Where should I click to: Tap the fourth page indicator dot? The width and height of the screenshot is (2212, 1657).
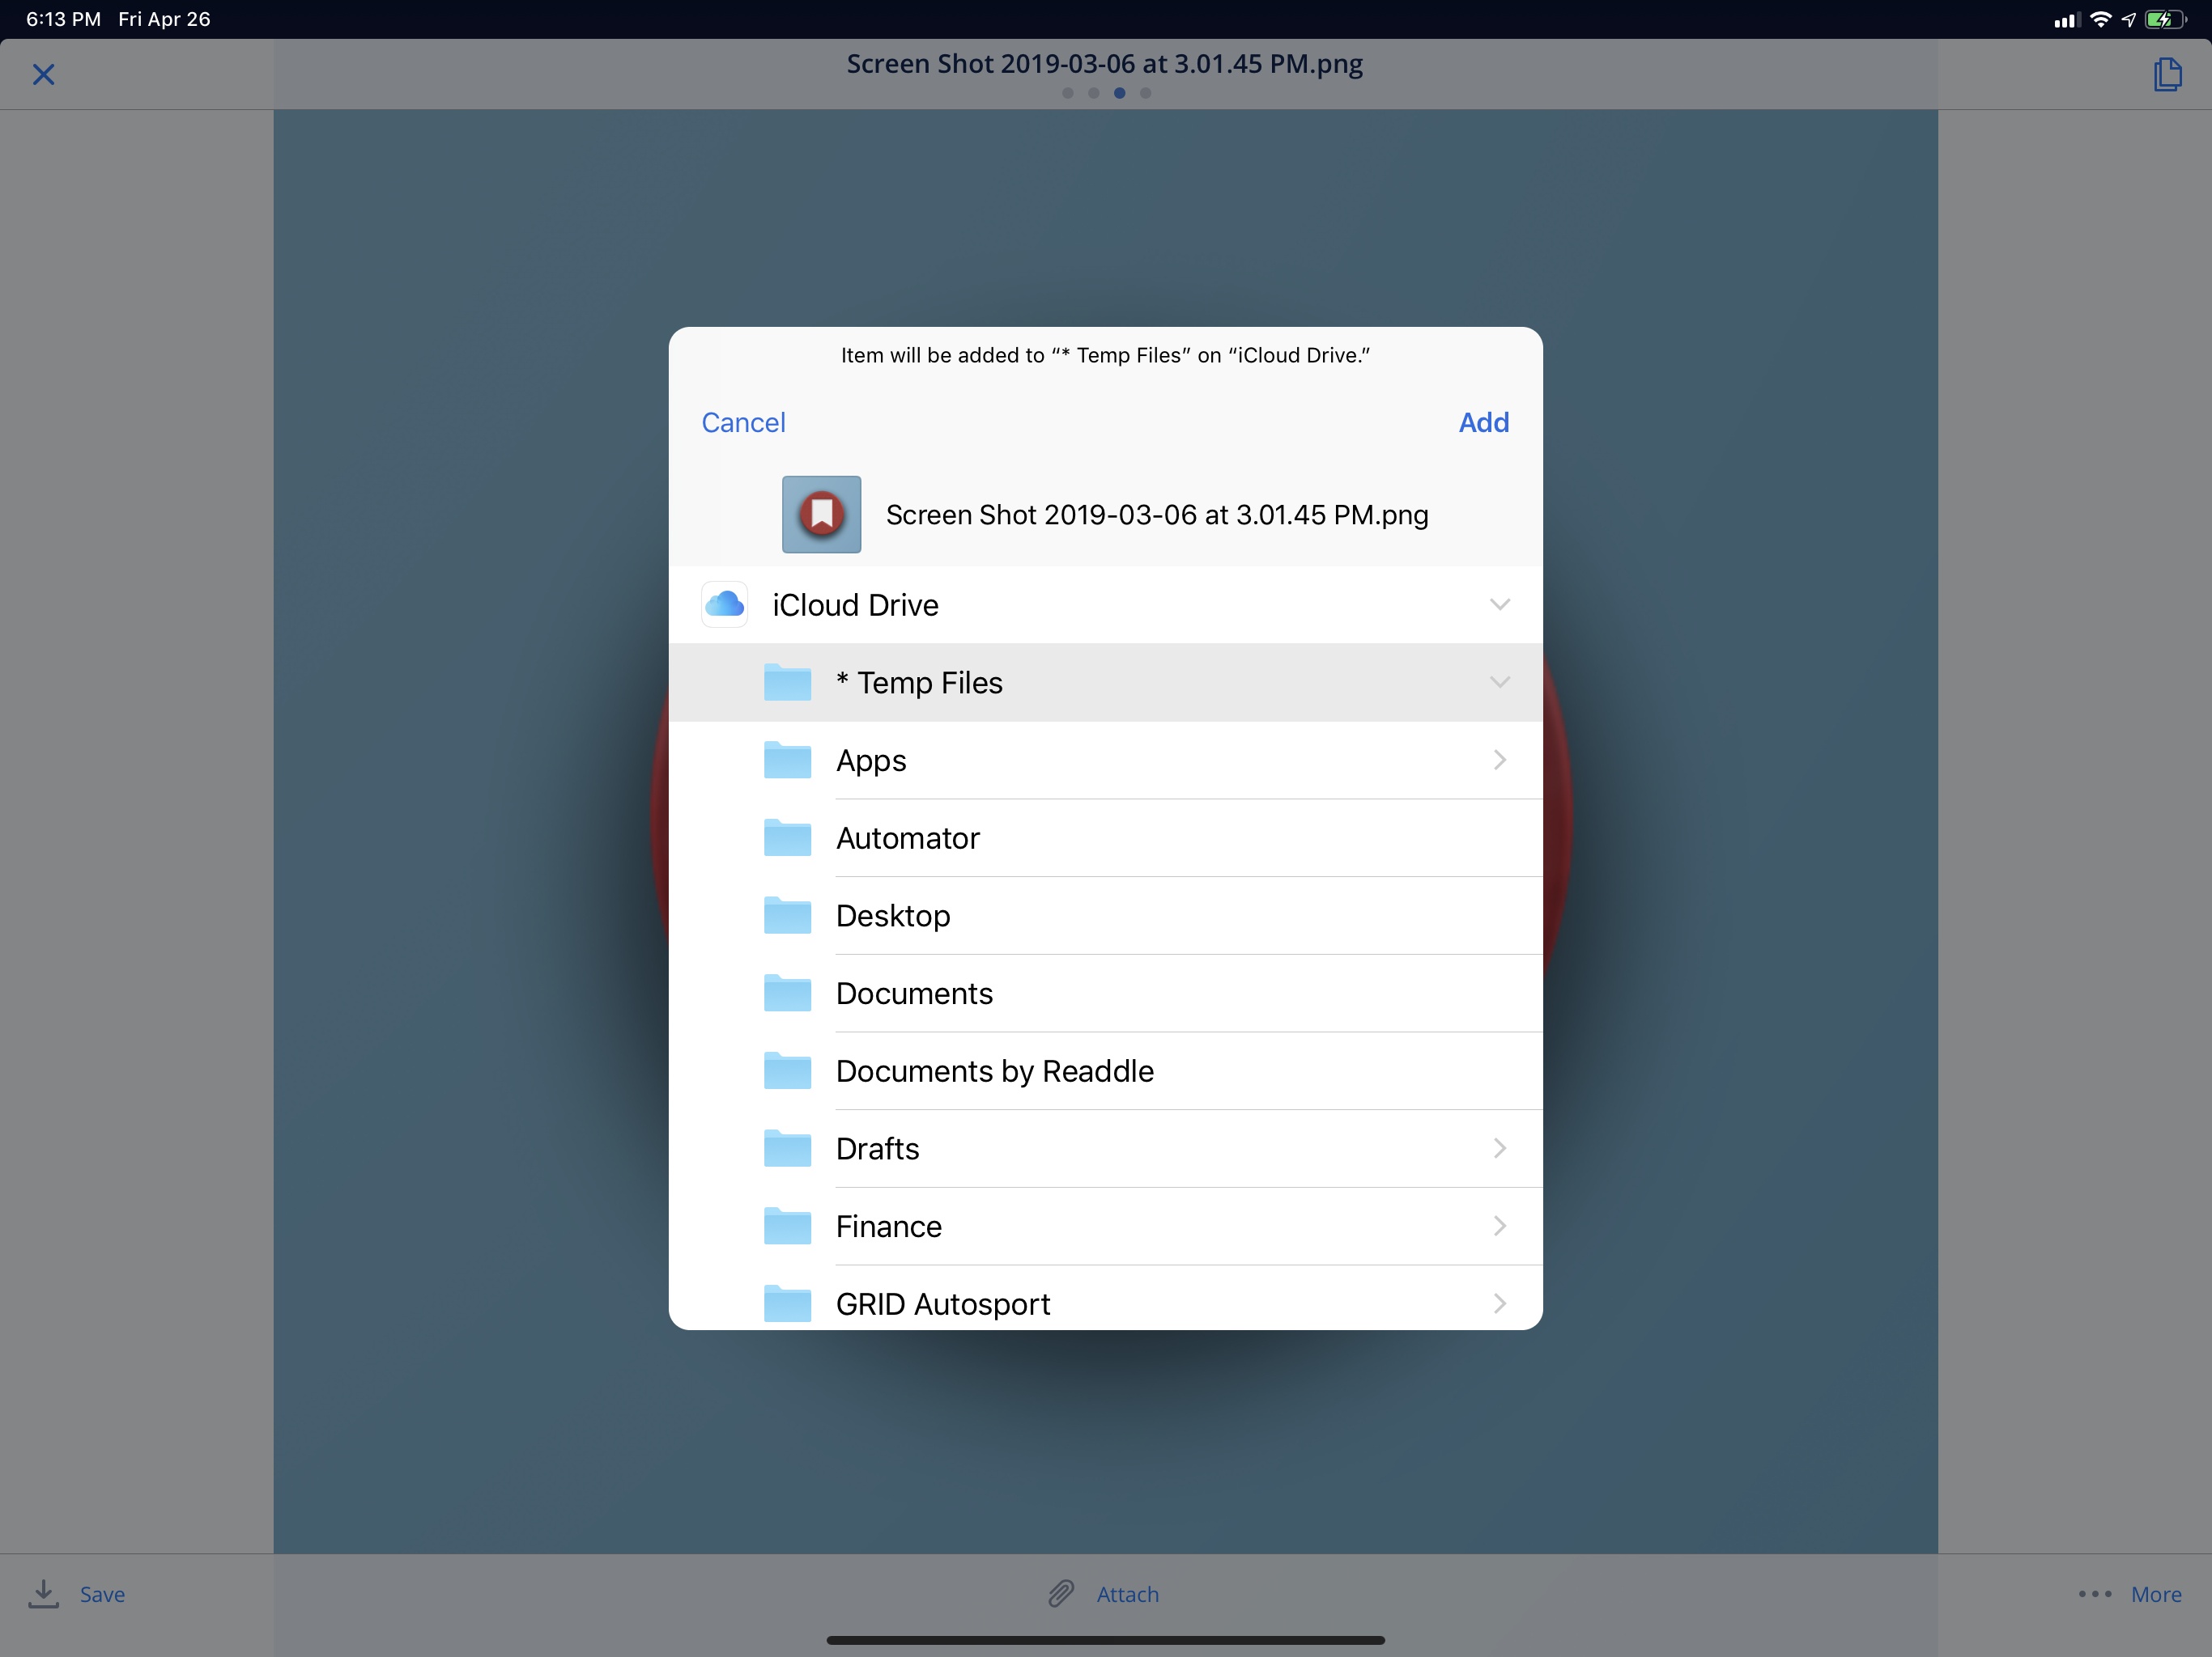(1145, 93)
